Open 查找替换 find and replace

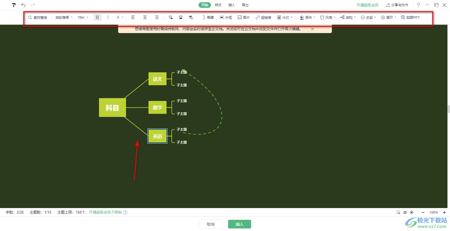click(38, 17)
